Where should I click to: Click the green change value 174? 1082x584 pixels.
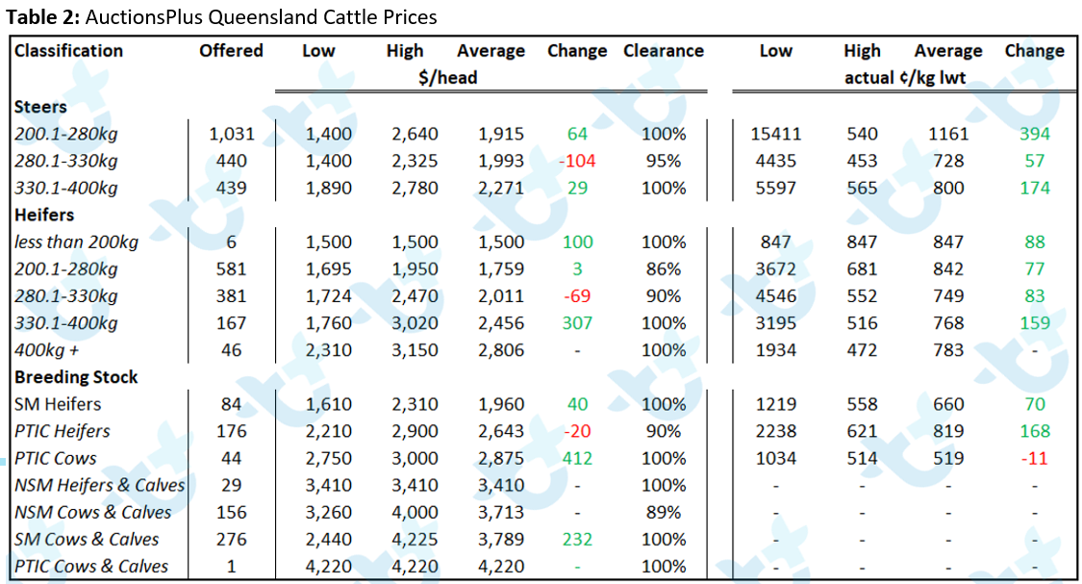(x=1034, y=188)
